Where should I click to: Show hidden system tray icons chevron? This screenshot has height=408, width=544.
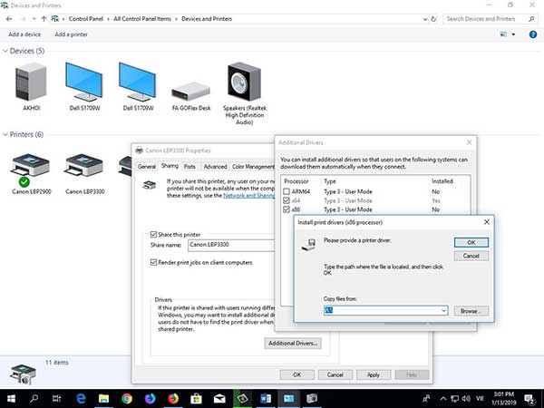pos(443,399)
